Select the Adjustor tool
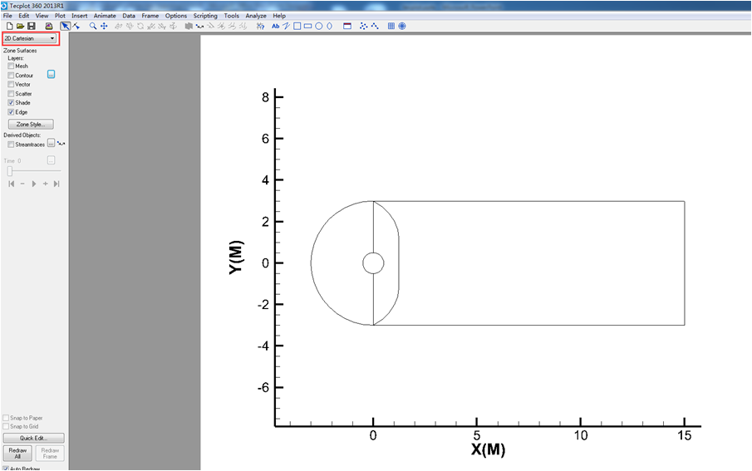The image size is (752, 471). [76, 26]
